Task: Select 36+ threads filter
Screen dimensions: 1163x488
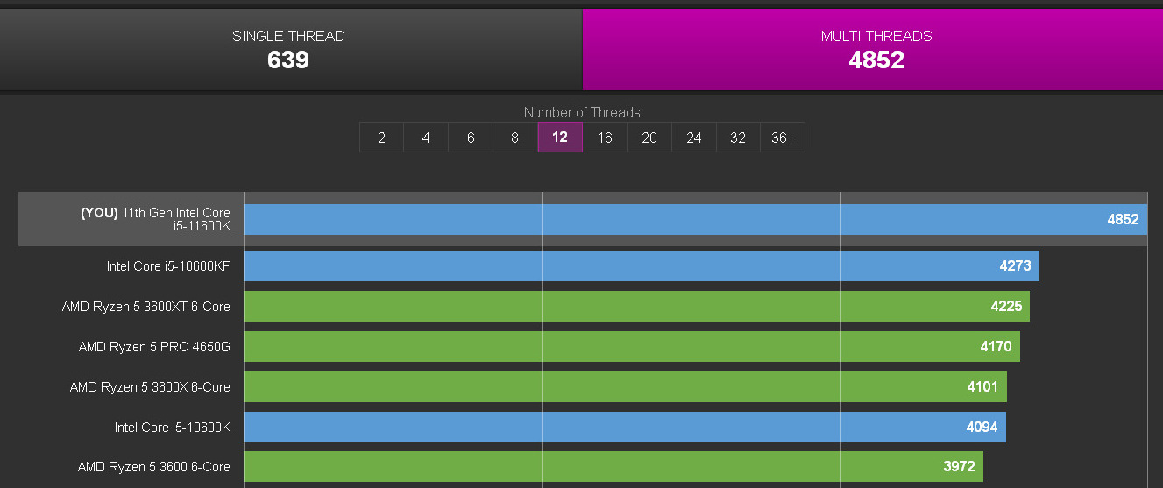Action: pos(783,138)
